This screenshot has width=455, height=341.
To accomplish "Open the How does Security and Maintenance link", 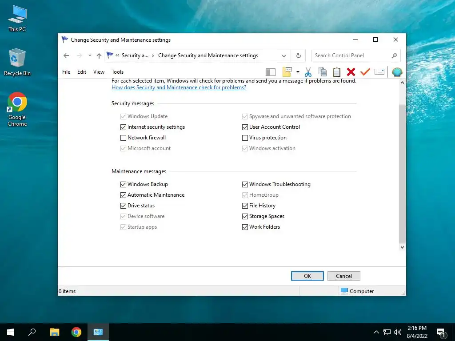I will [179, 87].
